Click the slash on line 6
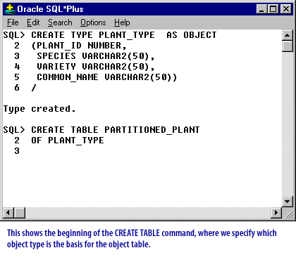This screenshot has height=274, width=296. pos(34,88)
